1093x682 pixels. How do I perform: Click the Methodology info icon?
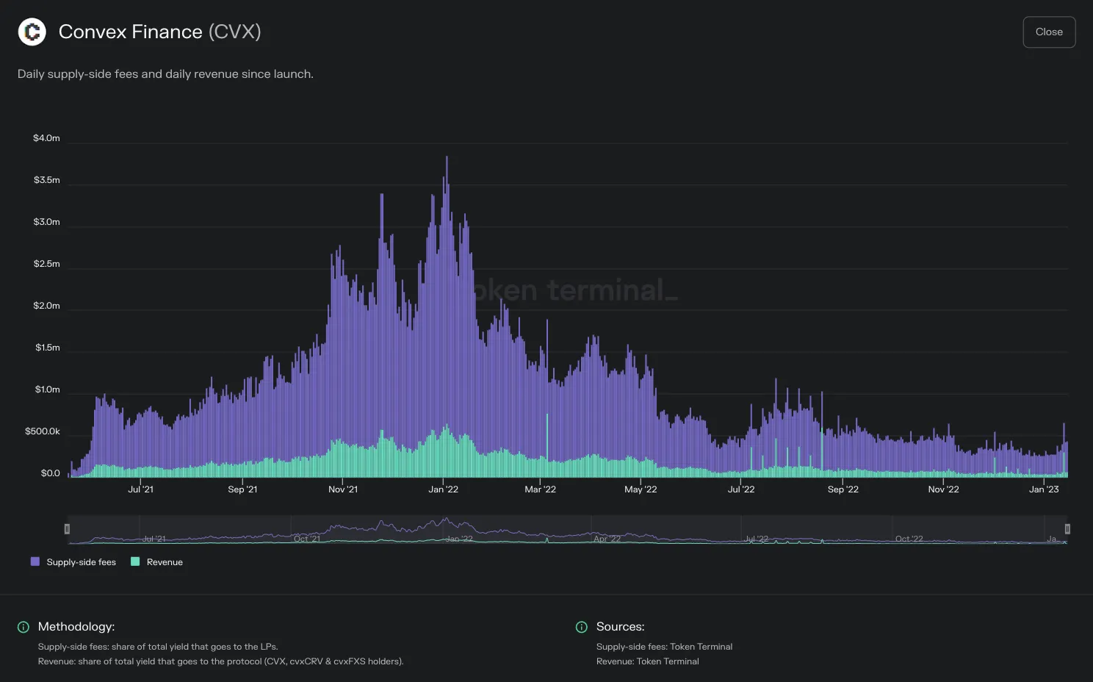point(24,627)
